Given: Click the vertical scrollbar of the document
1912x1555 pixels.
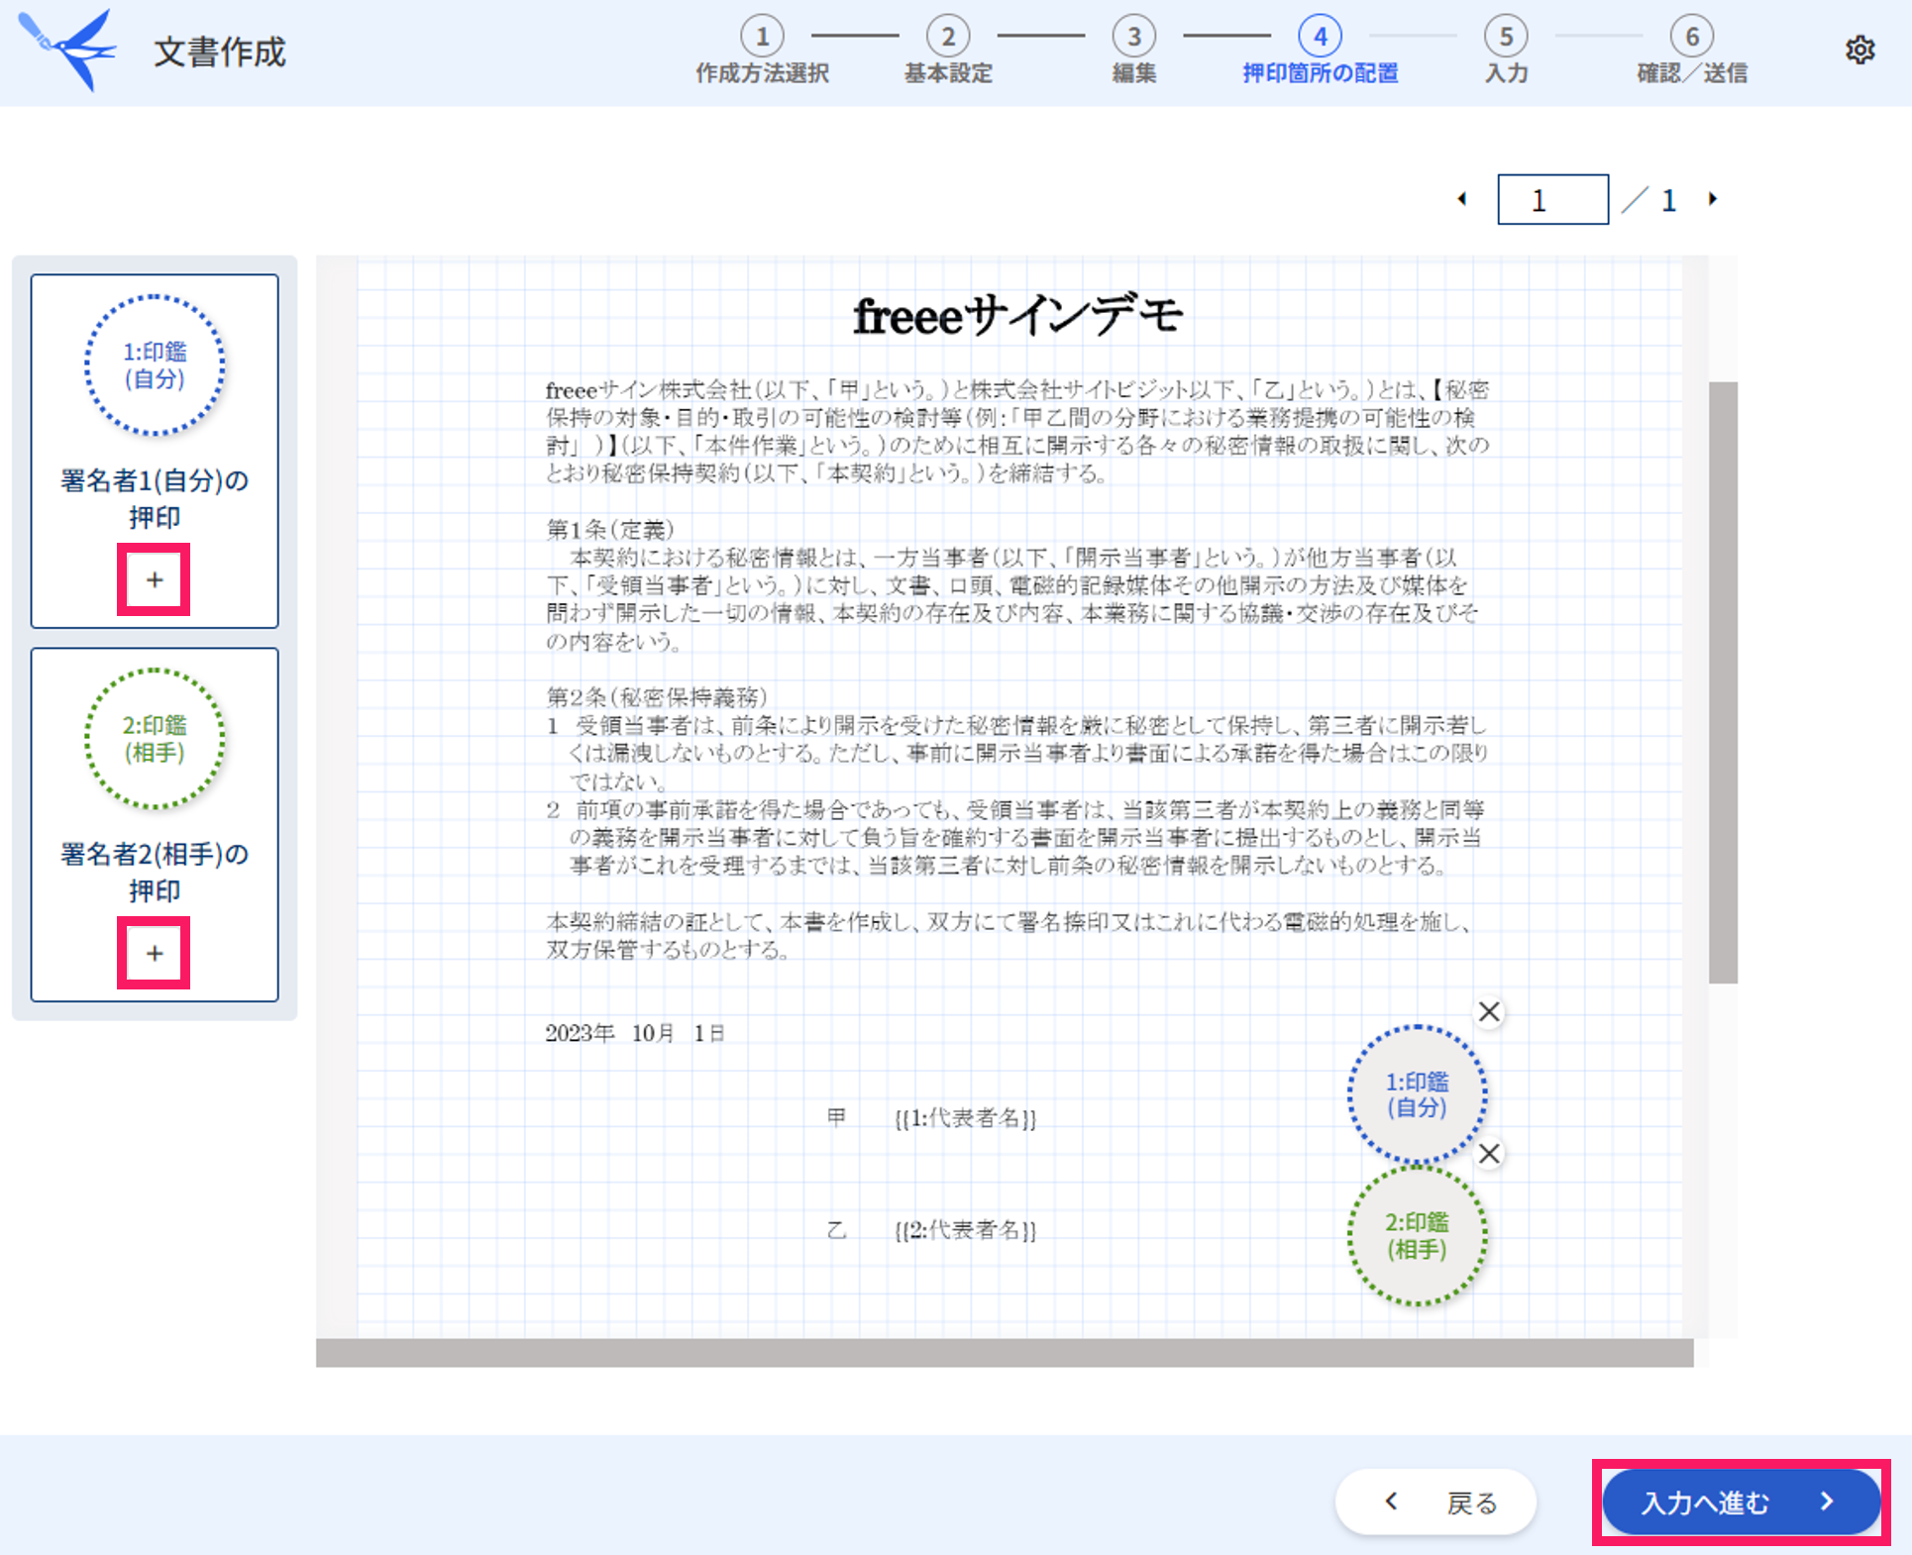Looking at the screenshot, I should tap(1723, 682).
